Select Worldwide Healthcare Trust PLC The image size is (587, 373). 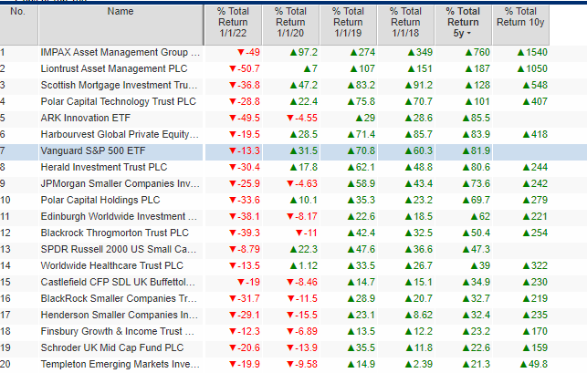112,266
